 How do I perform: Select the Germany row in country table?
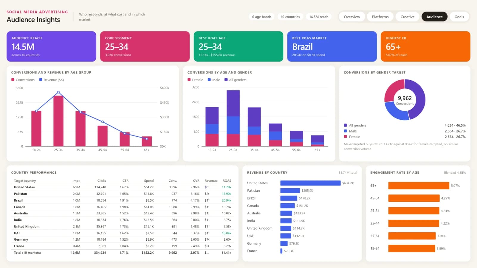(x=123, y=239)
